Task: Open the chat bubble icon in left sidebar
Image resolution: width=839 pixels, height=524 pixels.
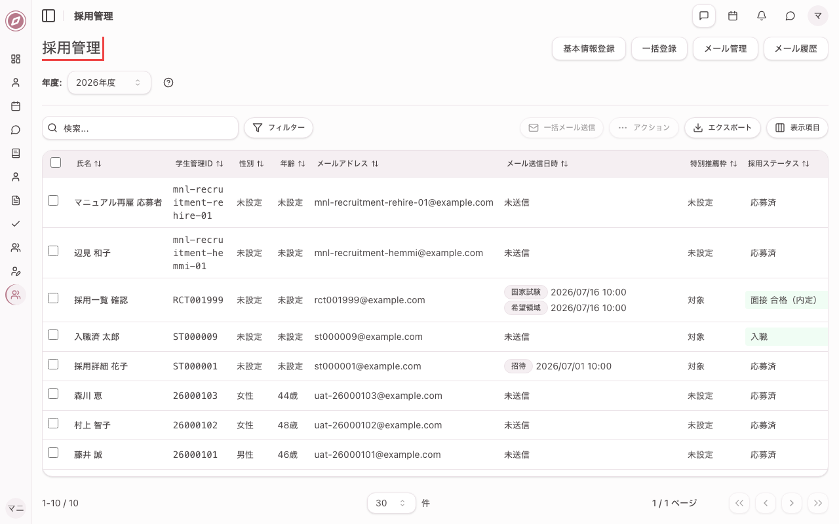Action: pos(16,130)
